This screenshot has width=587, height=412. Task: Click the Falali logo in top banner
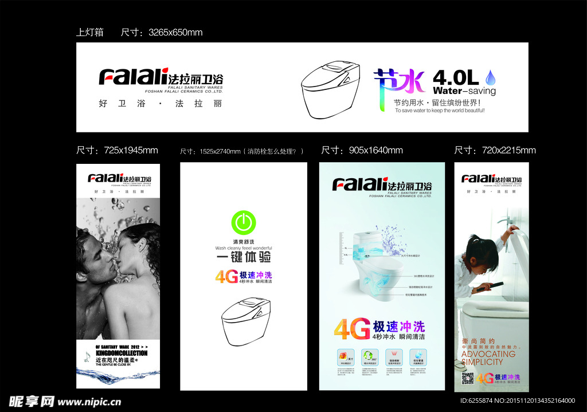pyautogui.click(x=161, y=77)
